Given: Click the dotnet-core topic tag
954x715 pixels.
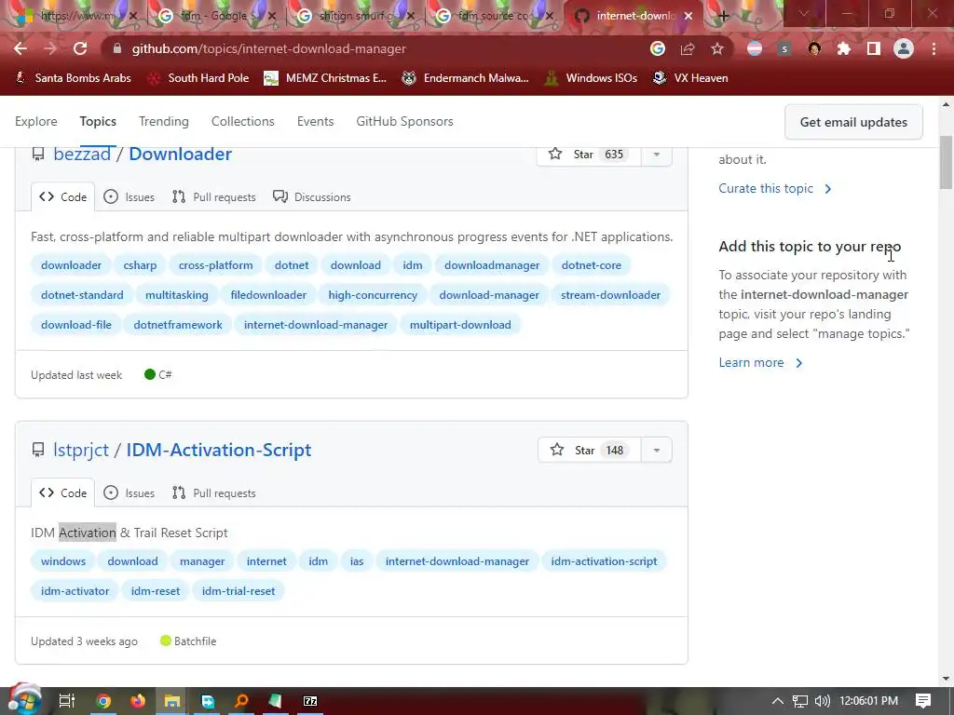Looking at the screenshot, I should (592, 265).
